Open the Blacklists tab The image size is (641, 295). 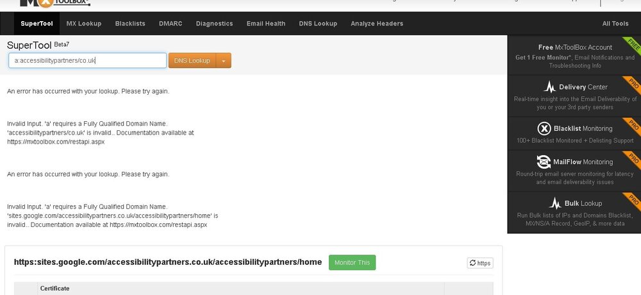pos(130,24)
